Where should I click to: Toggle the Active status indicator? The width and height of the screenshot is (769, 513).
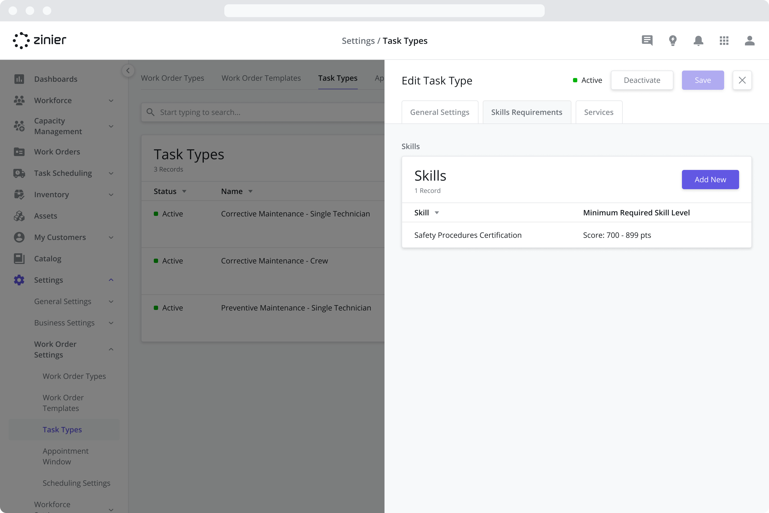575,80
